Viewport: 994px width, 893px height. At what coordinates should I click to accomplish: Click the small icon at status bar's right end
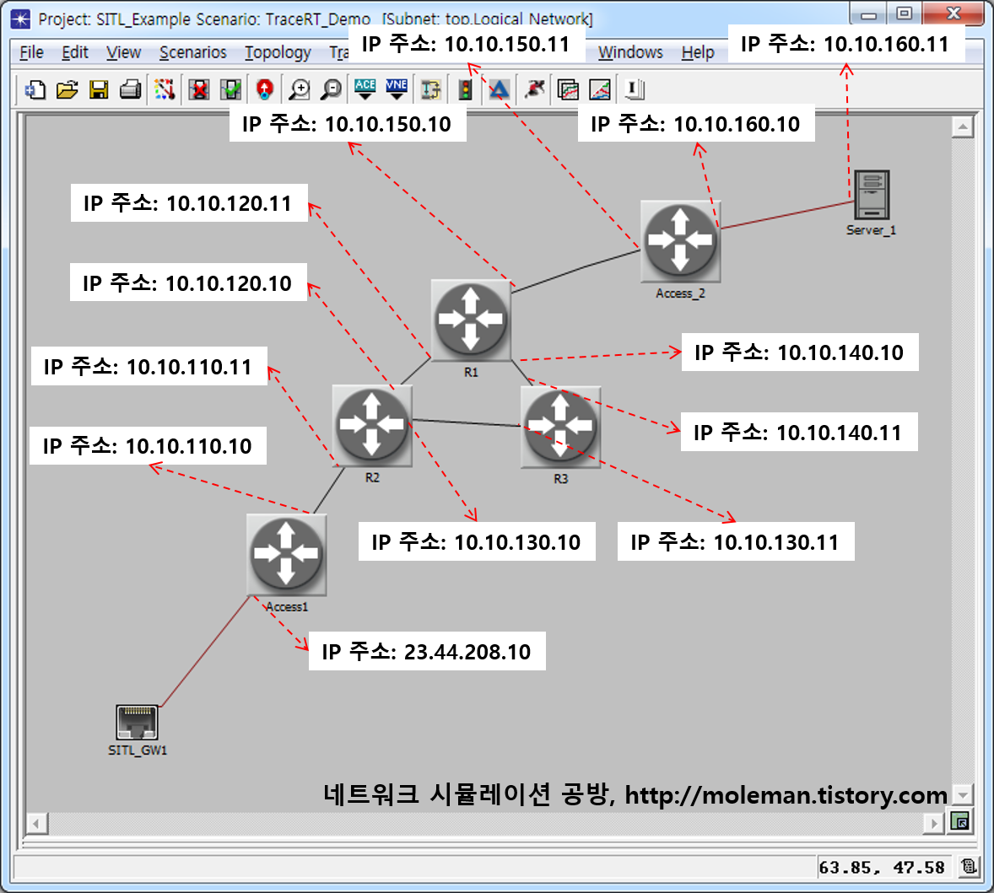[x=968, y=867]
